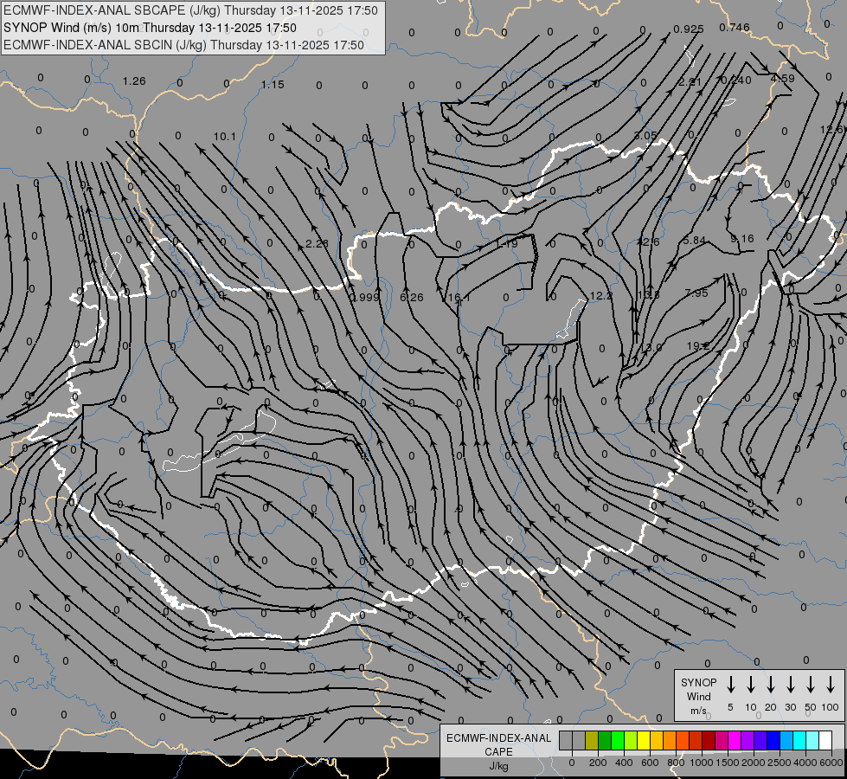847x779 pixels.
Task: Click the J/kg unit label in the legend
Action: click(498, 766)
